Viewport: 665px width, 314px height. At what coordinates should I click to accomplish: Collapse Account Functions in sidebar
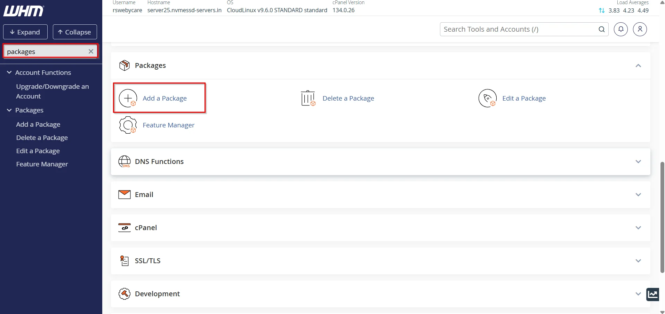click(x=9, y=72)
